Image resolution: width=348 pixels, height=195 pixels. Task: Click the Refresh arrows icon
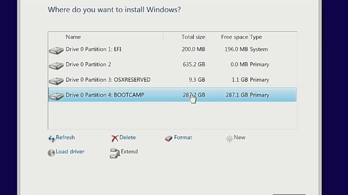point(52,139)
